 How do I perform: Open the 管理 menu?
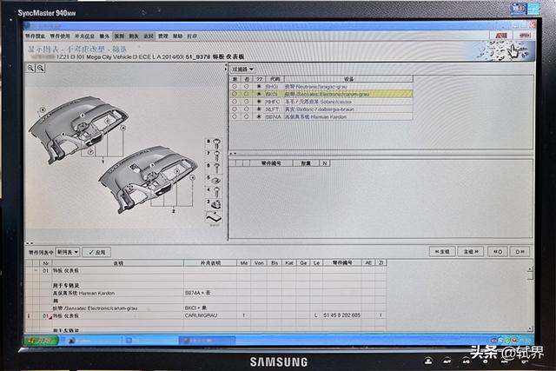[163, 36]
